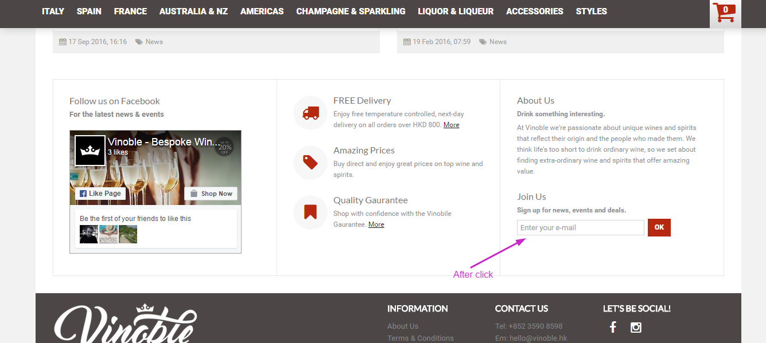Click the Join Us heading

pyautogui.click(x=531, y=197)
